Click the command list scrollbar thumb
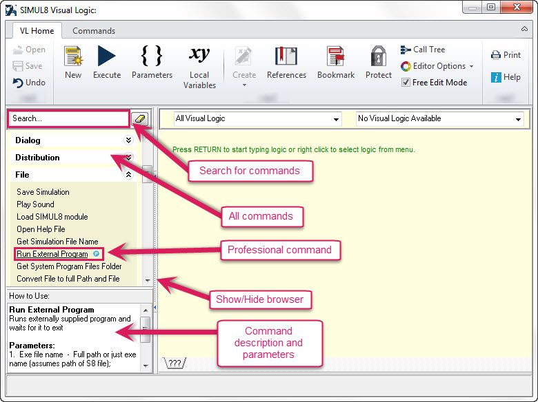The width and height of the screenshot is (538, 402). point(147,174)
